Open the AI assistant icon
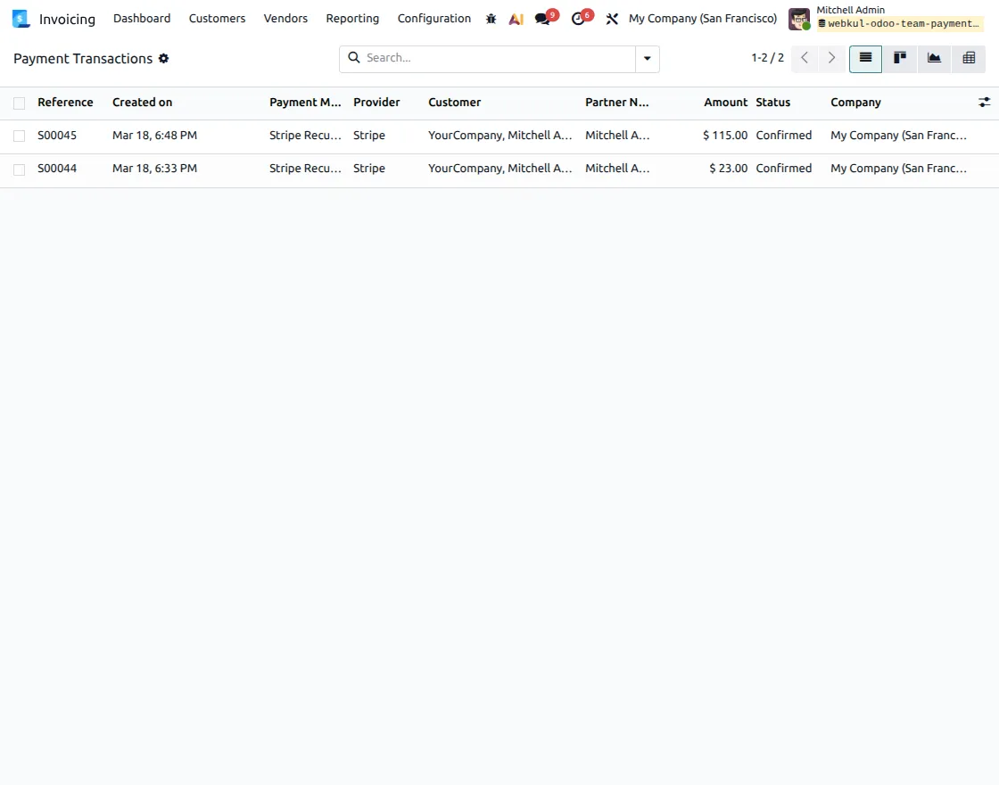Screen dimensions: 999x785 click(x=516, y=18)
